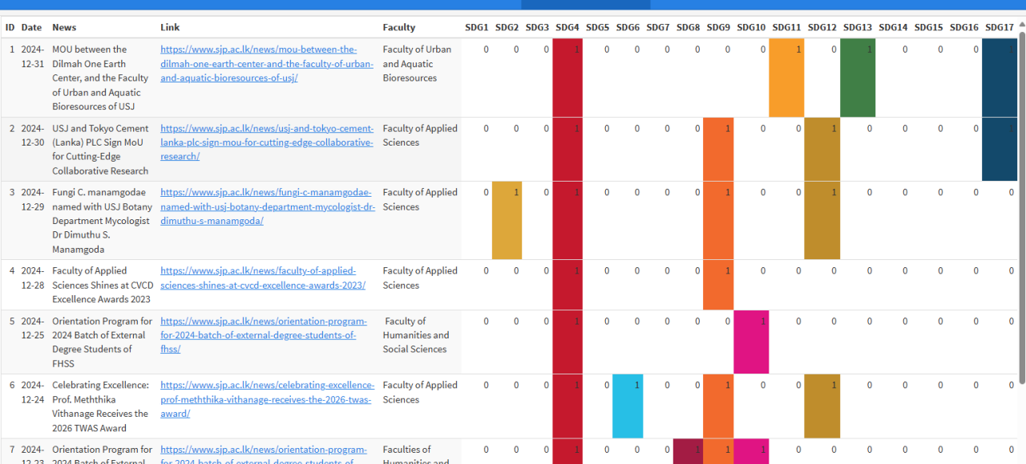Open the CVCD Excellence Awards 2023 link
Screen dimensions: 1026x464
pyautogui.click(x=262, y=278)
